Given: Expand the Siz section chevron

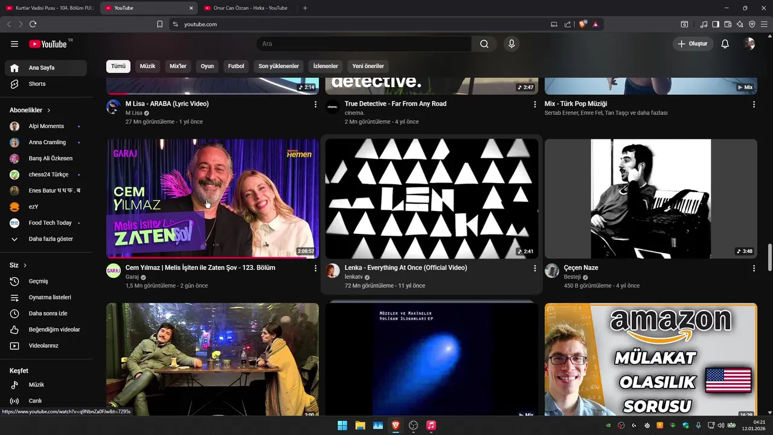Looking at the screenshot, I should (x=25, y=265).
